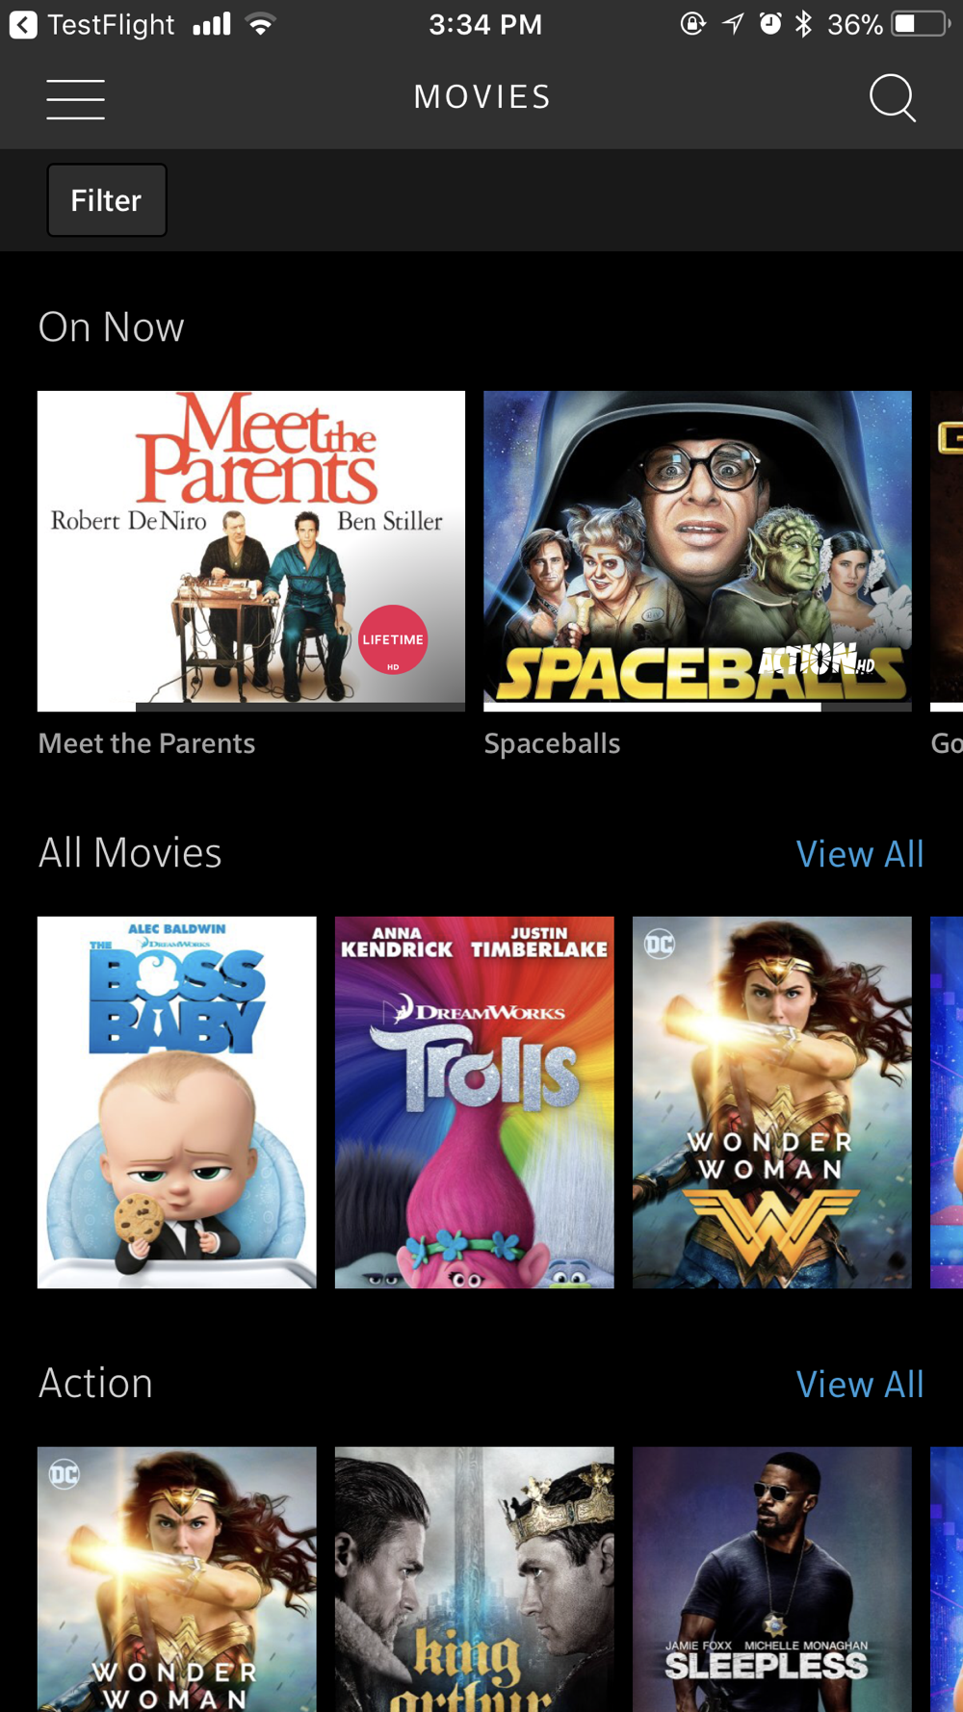View All in the All Movies section

tap(860, 854)
